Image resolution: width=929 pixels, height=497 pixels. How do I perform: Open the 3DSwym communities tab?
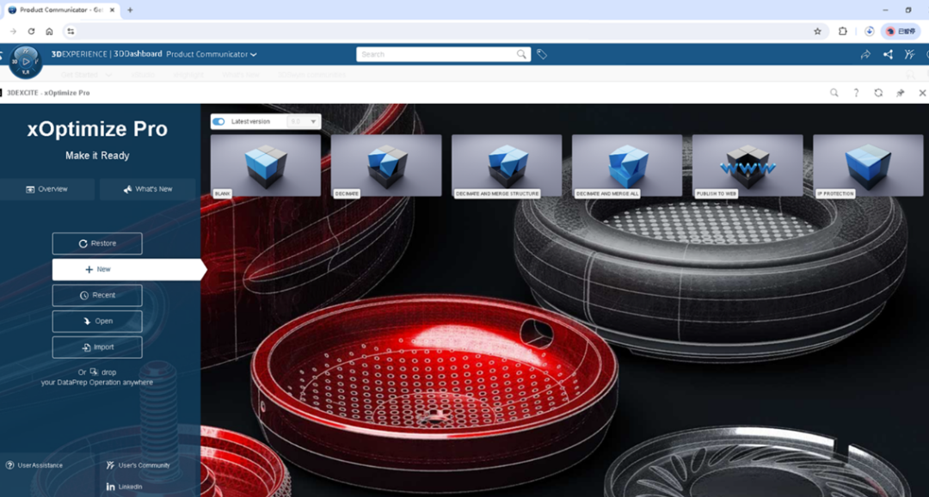(311, 75)
